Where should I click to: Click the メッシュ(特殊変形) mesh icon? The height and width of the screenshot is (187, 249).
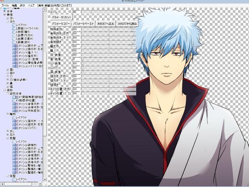(16, 111)
